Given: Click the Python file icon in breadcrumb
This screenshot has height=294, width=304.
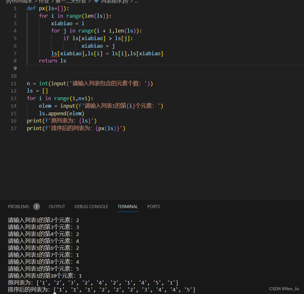Looking at the screenshot, I should click(96, 1).
